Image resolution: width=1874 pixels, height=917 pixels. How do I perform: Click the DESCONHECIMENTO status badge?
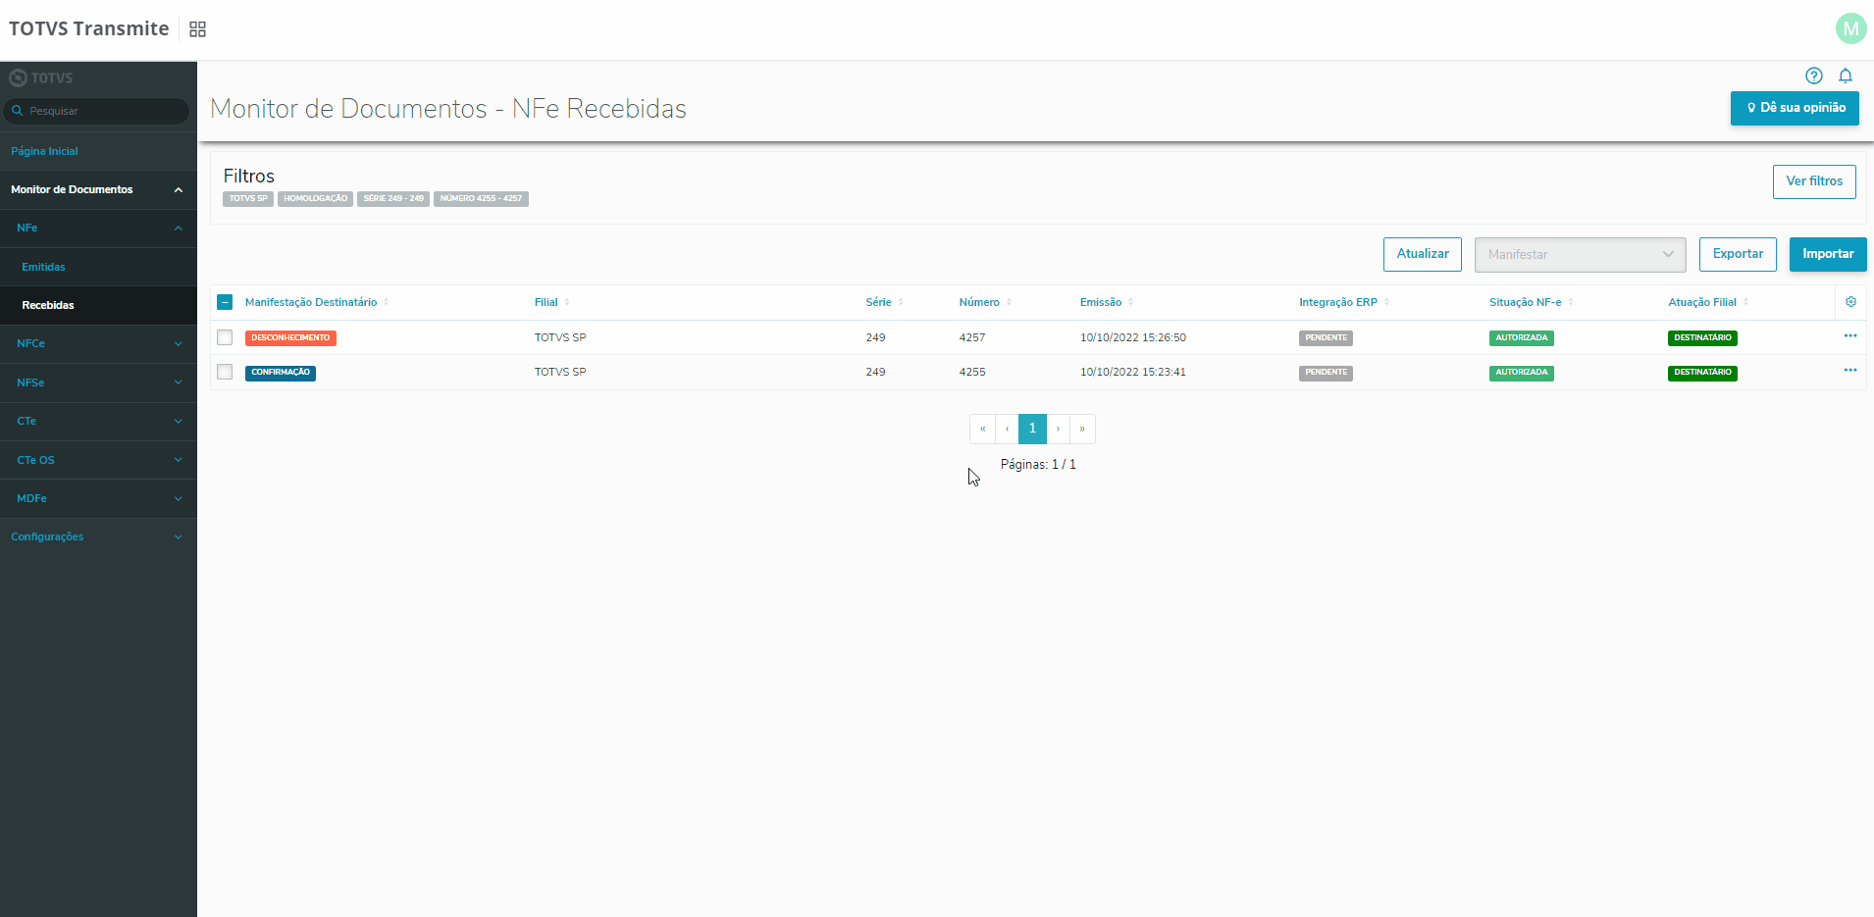[290, 338]
